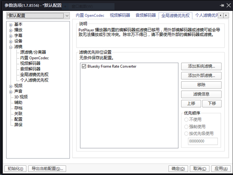This screenshot has height=175, width=233.
Task: Apply settings with the 应用(A) button
Action: click(221, 169)
